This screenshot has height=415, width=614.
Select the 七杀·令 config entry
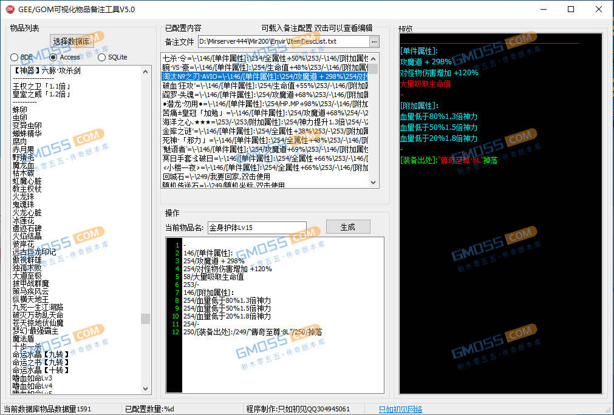click(x=265, y=58)
